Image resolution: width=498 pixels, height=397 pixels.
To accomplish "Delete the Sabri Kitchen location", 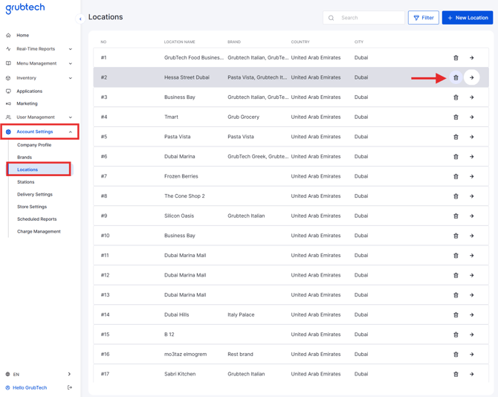I will click(456, 374).
